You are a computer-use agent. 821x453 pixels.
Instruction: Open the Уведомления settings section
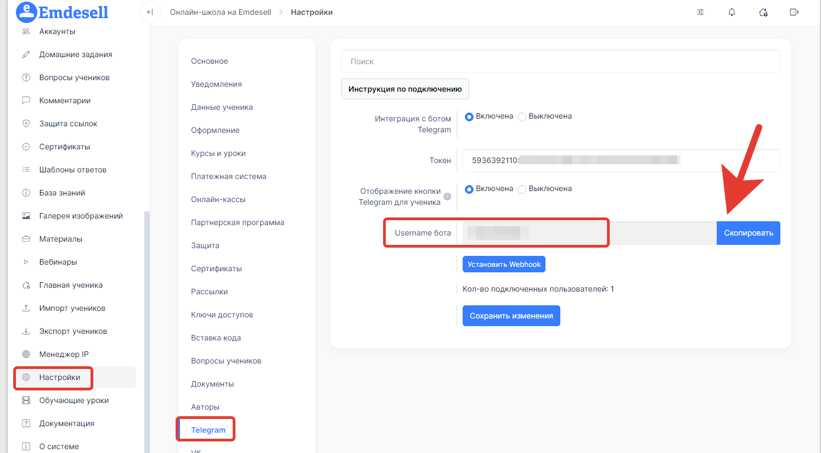(x=216, y=84)
